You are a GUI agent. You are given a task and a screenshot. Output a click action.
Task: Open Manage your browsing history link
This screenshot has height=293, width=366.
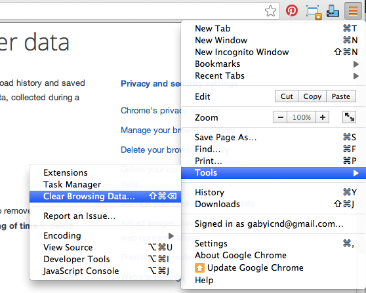coord(151,130)
